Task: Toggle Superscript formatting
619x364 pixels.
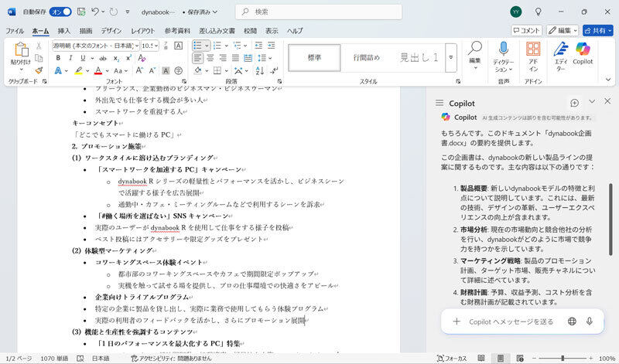Action: coord(128,58)
